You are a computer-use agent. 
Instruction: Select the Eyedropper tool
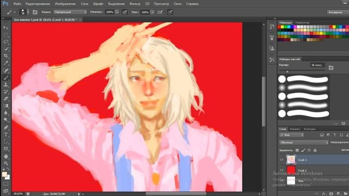(6, 63)
